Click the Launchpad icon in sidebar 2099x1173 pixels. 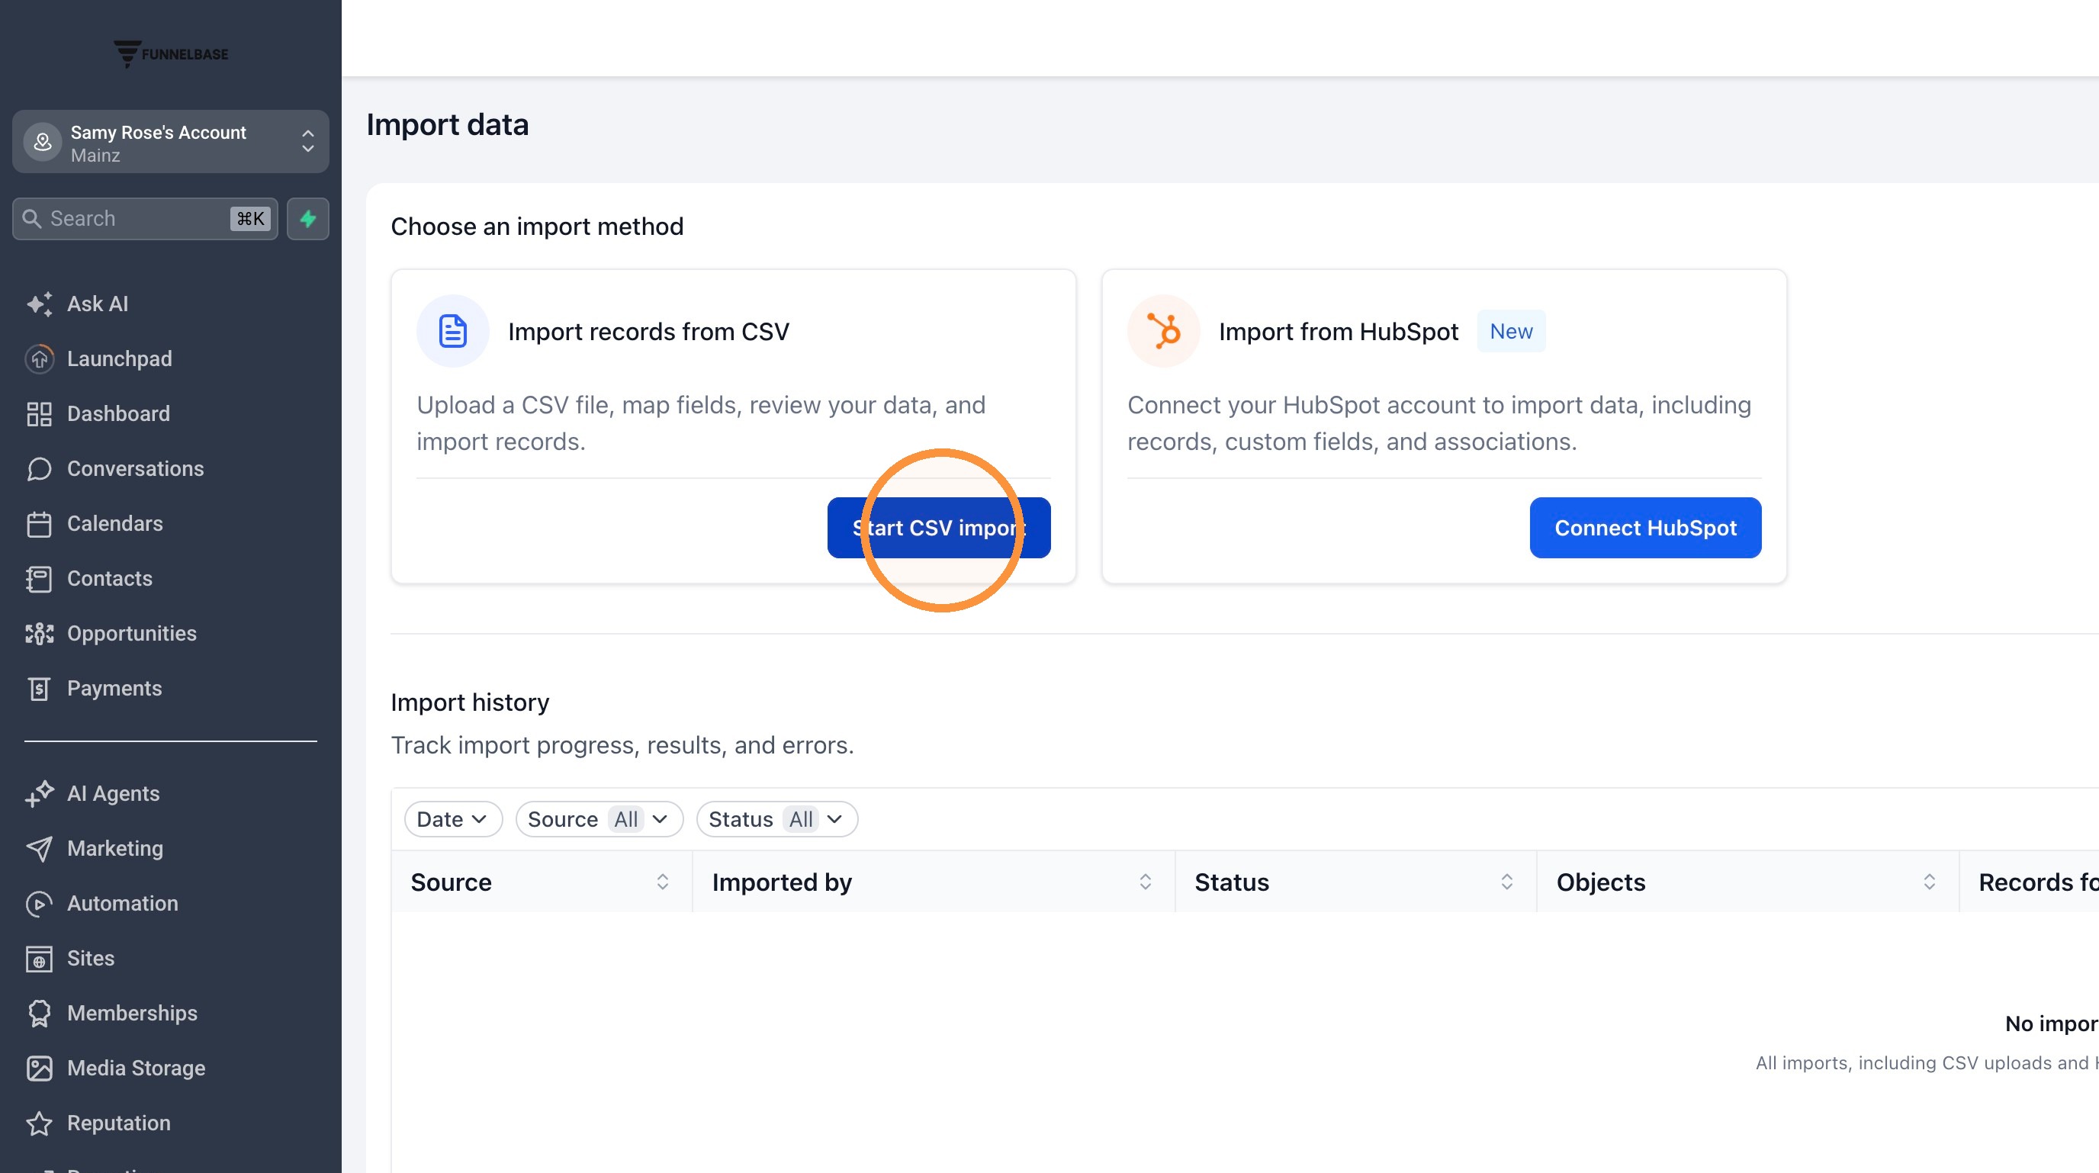click(x=39, y=358)
